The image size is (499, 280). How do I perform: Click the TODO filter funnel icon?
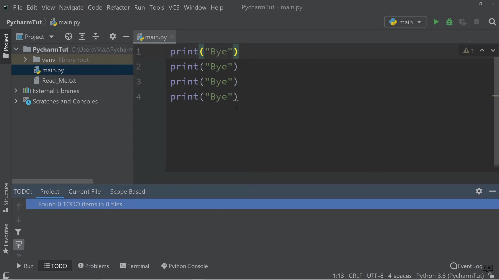18,232
